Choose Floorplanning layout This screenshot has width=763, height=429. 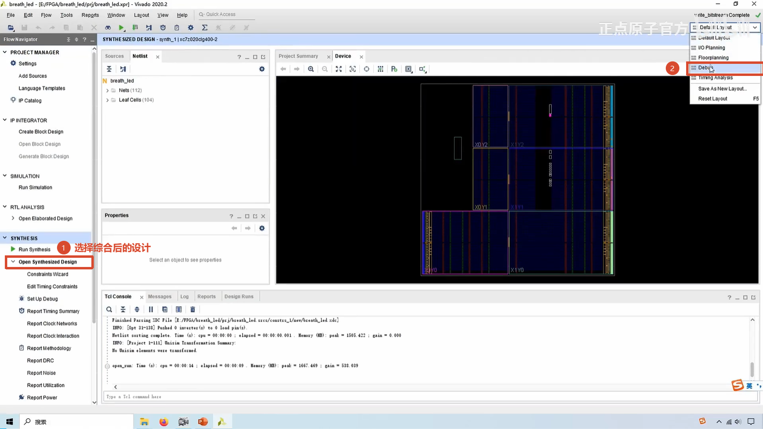725,58
